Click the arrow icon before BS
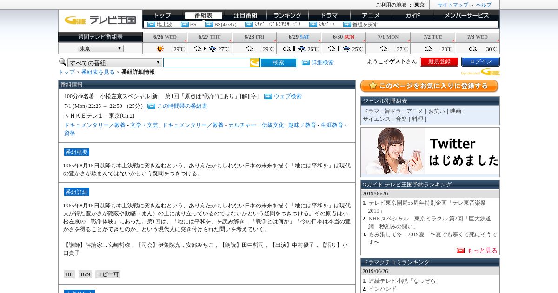558x293 pixels. point(185,24)
